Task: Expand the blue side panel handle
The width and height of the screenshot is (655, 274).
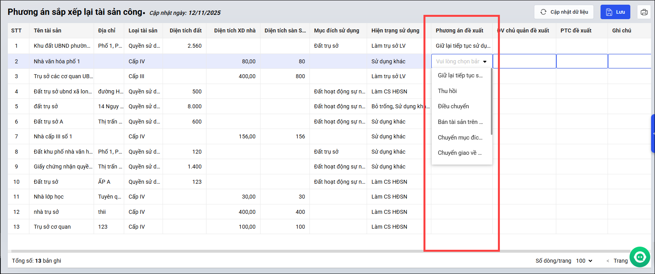Action: 653,133
